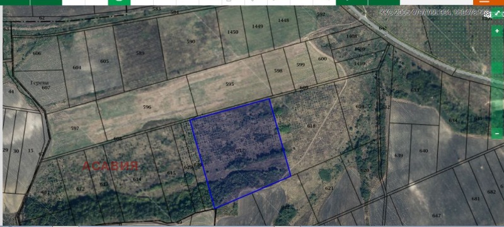Select parcel 592
The height and width of the screenshot is (227, 504).
pos(321,14)
